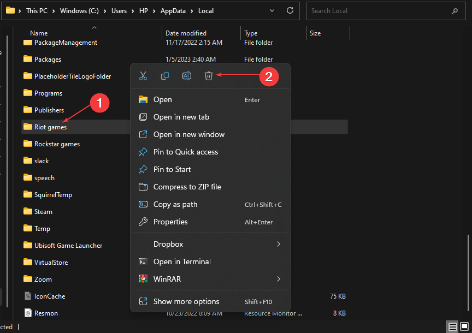Screen dimensions: 472x333
Task: Select the SquirrelTemp folder
Action: point(53,195)
